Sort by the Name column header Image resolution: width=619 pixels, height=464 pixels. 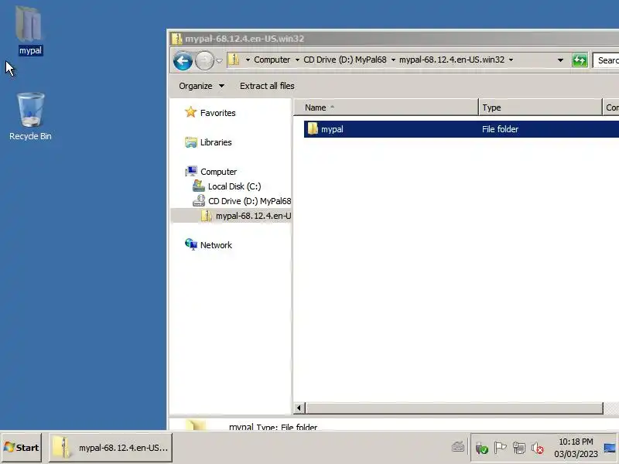click(x=386, y=107)
